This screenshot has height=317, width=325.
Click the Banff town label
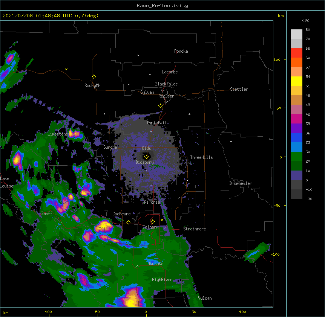(x=47, y=213)
